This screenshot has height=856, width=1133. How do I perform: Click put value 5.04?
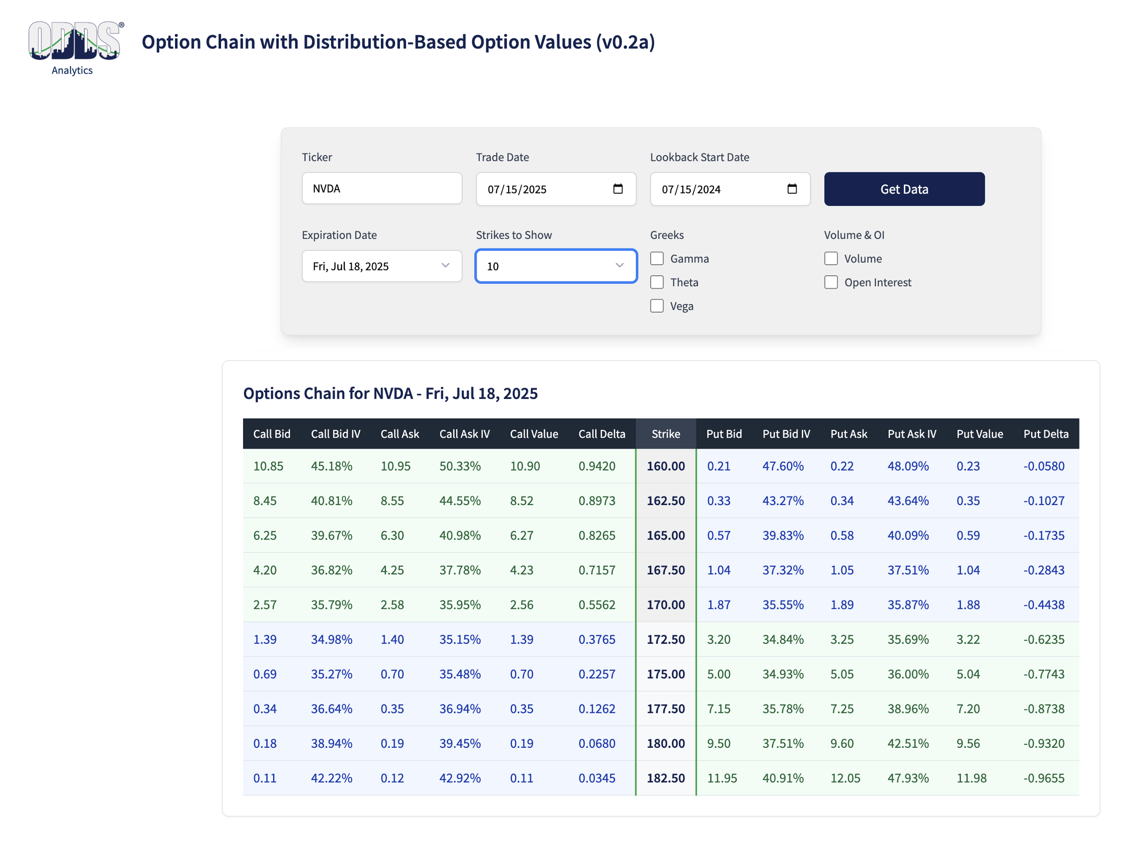[967, 674]
